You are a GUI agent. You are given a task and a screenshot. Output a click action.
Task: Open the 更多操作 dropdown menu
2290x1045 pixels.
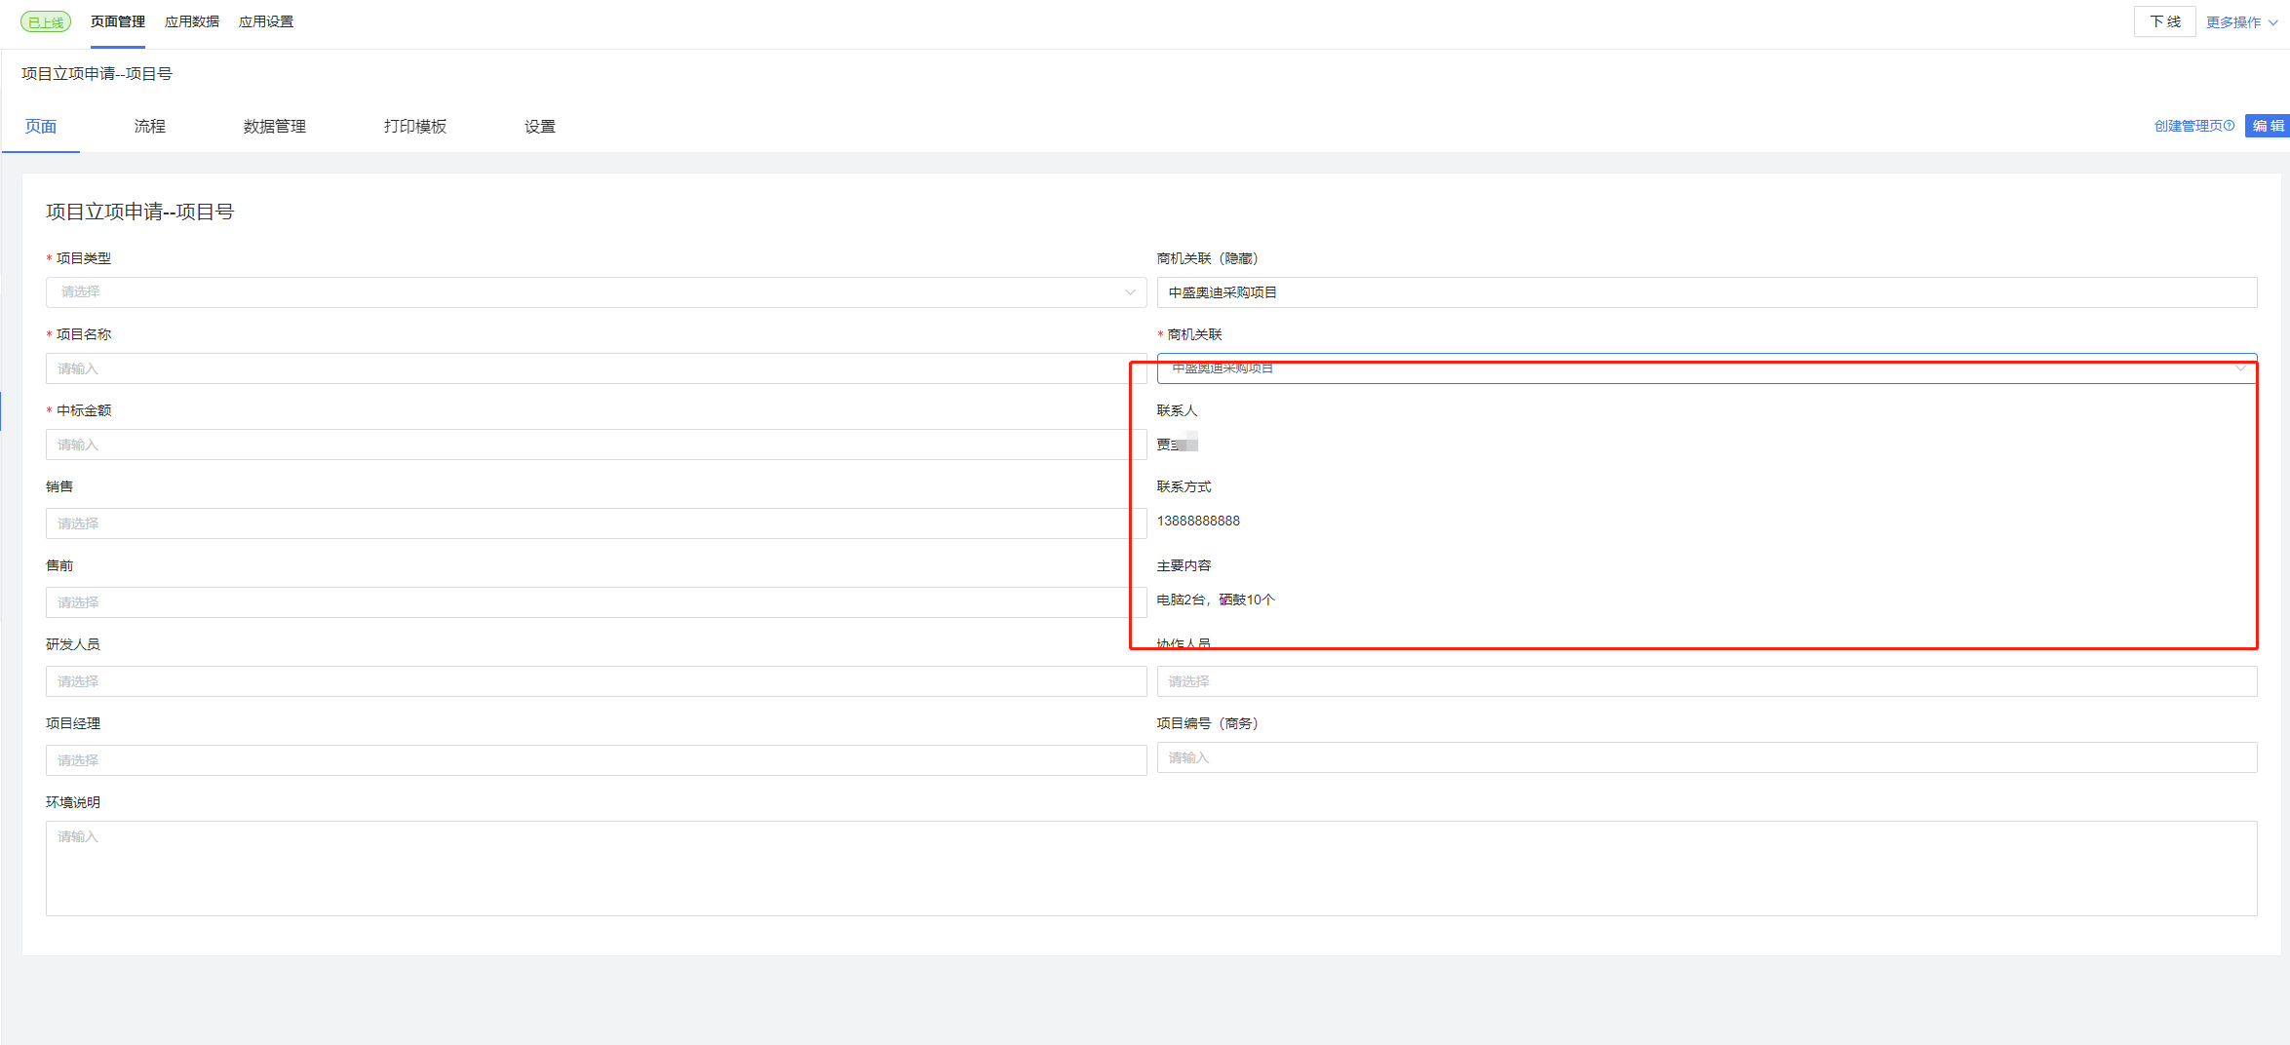pyautogui.click(x=2241, y=22)
